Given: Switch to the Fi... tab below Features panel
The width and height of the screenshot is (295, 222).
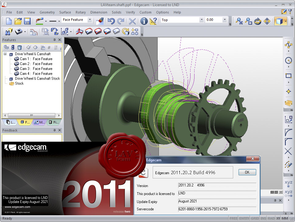Looking at the screenshot, I should tap(54, 122).
